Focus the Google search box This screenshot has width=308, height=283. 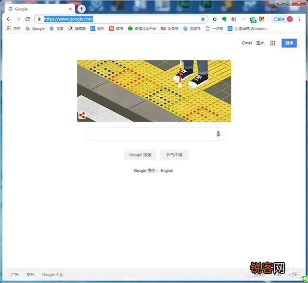pos(155,134)
